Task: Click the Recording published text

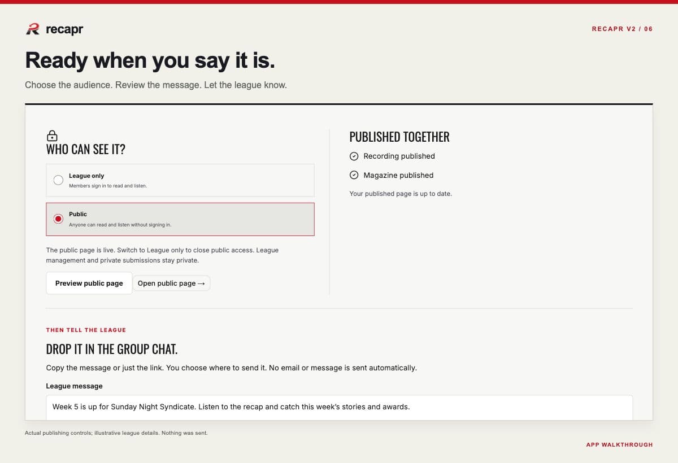Action: coord(399,156)
